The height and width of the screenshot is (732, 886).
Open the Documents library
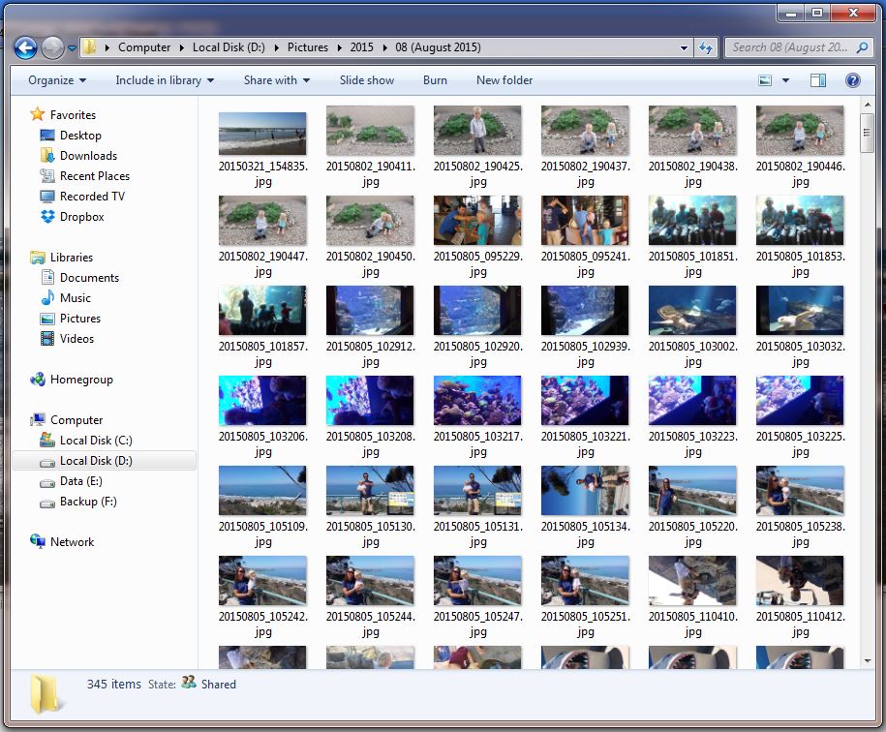tap(89, 277)
